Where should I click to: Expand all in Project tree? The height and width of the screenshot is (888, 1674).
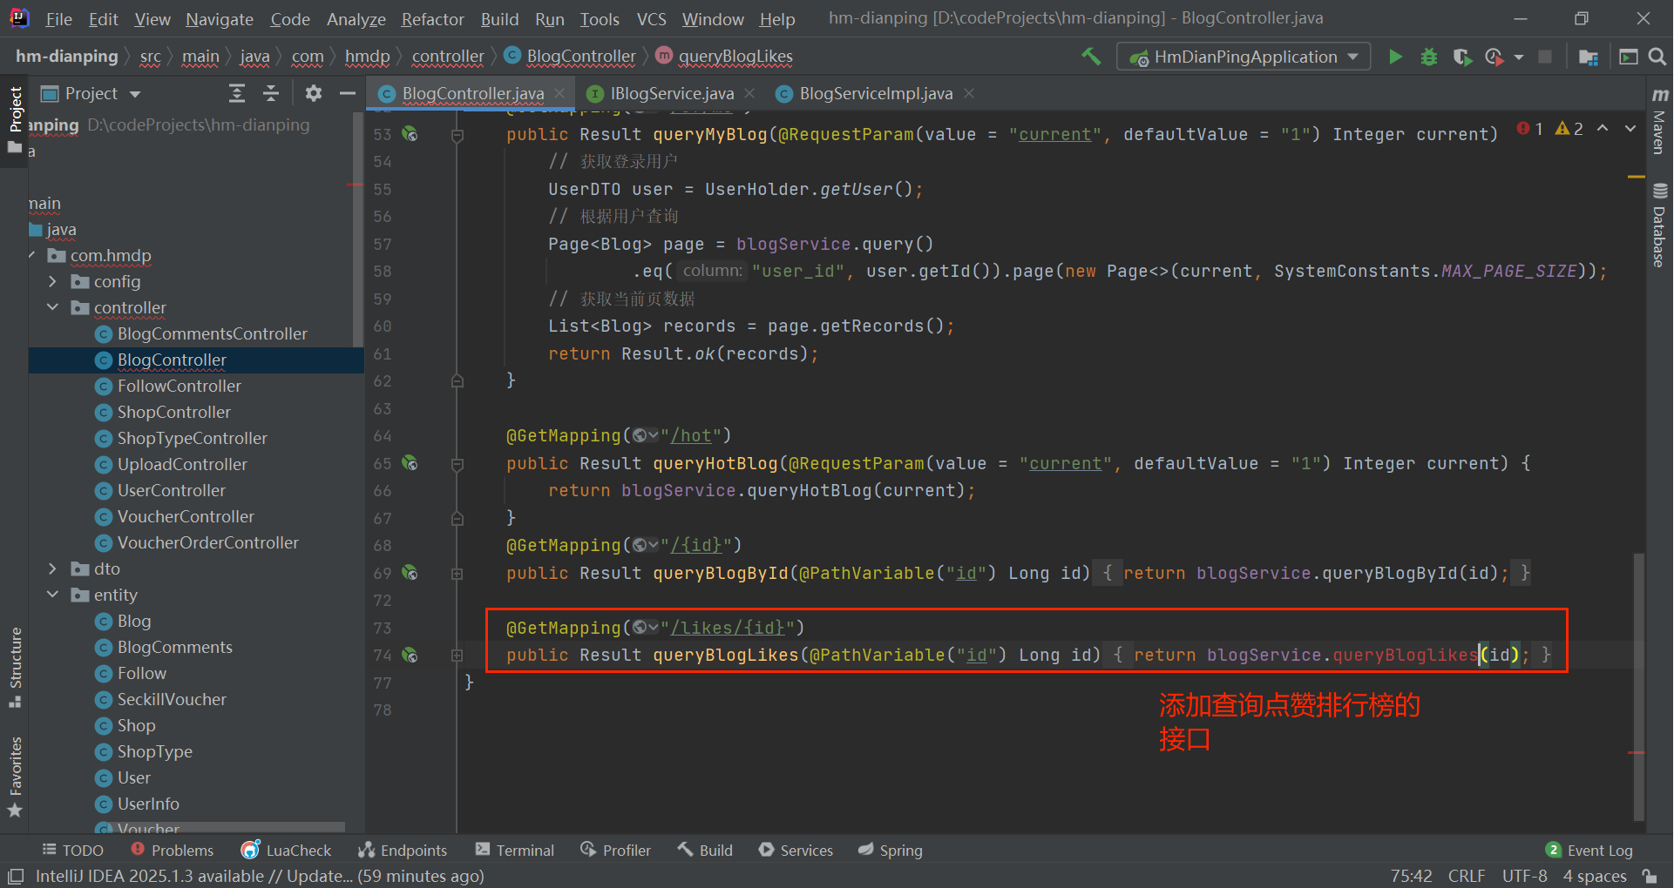(x=237, y=93)
